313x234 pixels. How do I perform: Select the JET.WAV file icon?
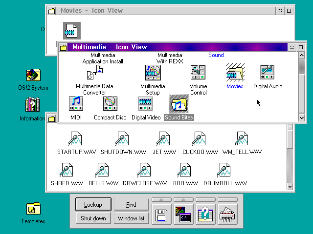[163, 138]
